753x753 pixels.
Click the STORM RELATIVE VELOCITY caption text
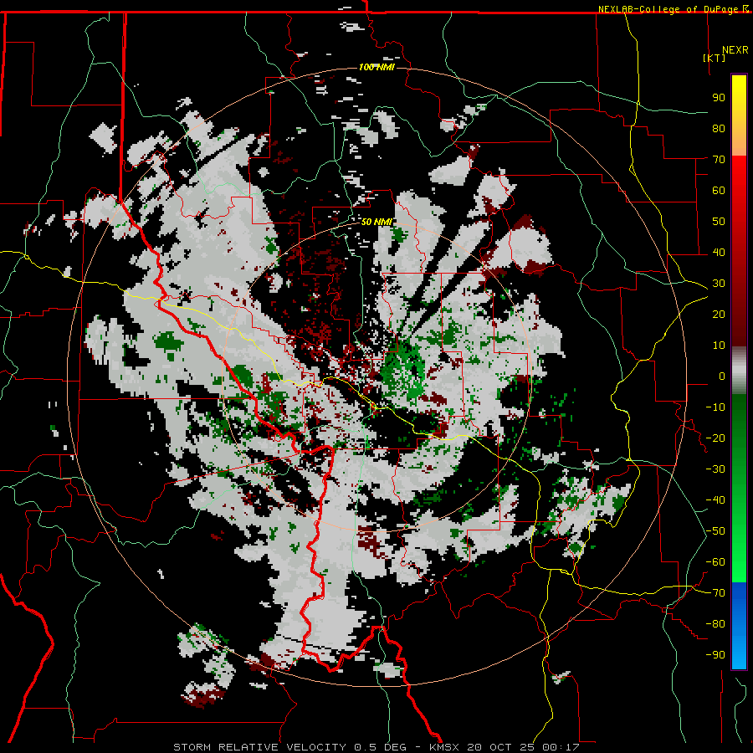[x=259, y=747]
